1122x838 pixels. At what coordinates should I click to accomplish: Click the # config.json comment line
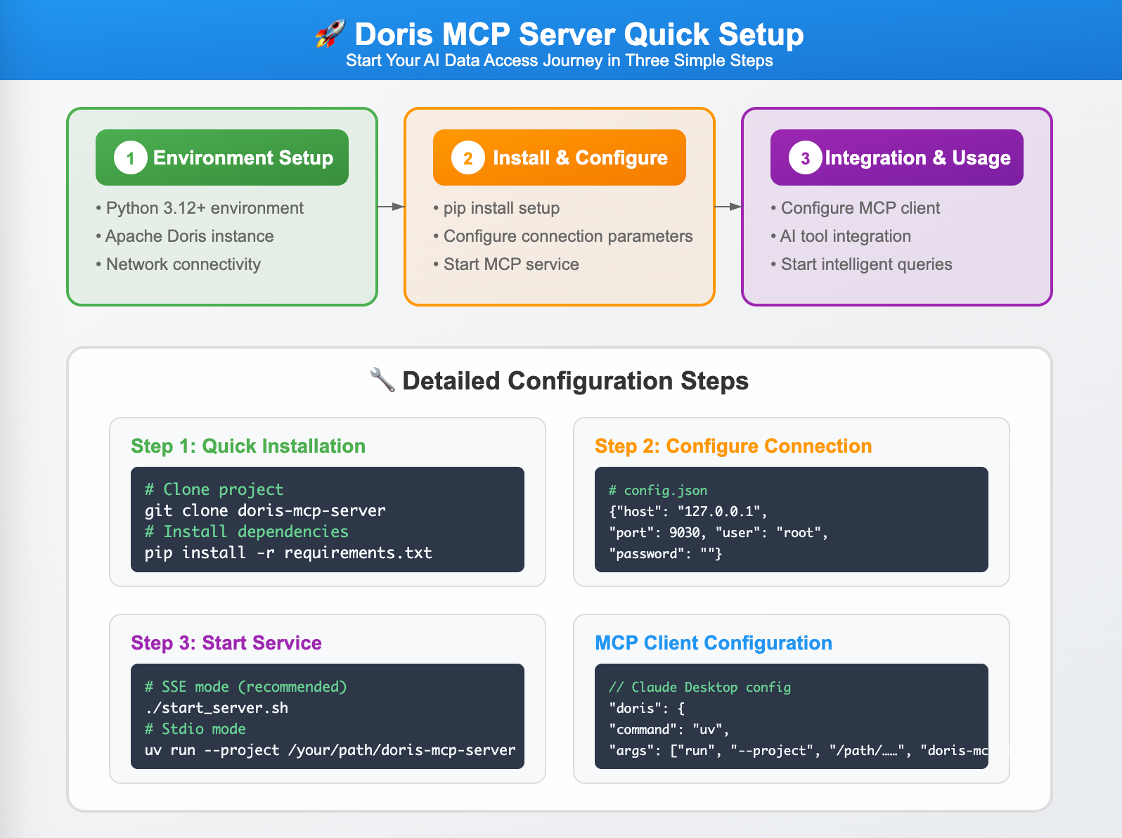(x=658, y=490)
